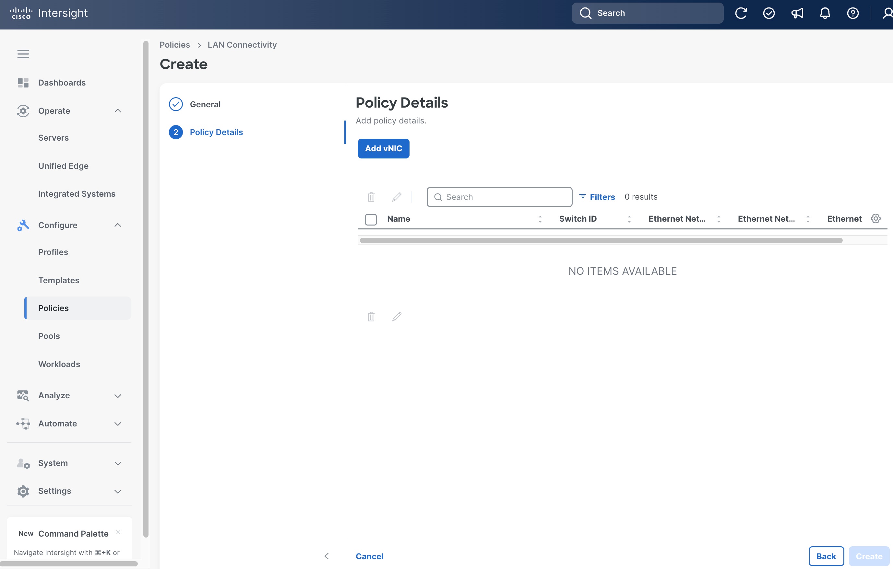Viewport: 893px width, 569px height.
Task: Open the notifications bell
Action: [x=825, y=13]
